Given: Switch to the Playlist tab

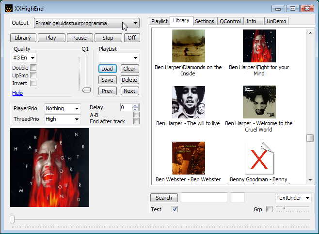Looking at the screenshot, I should (x=159, y=21).
